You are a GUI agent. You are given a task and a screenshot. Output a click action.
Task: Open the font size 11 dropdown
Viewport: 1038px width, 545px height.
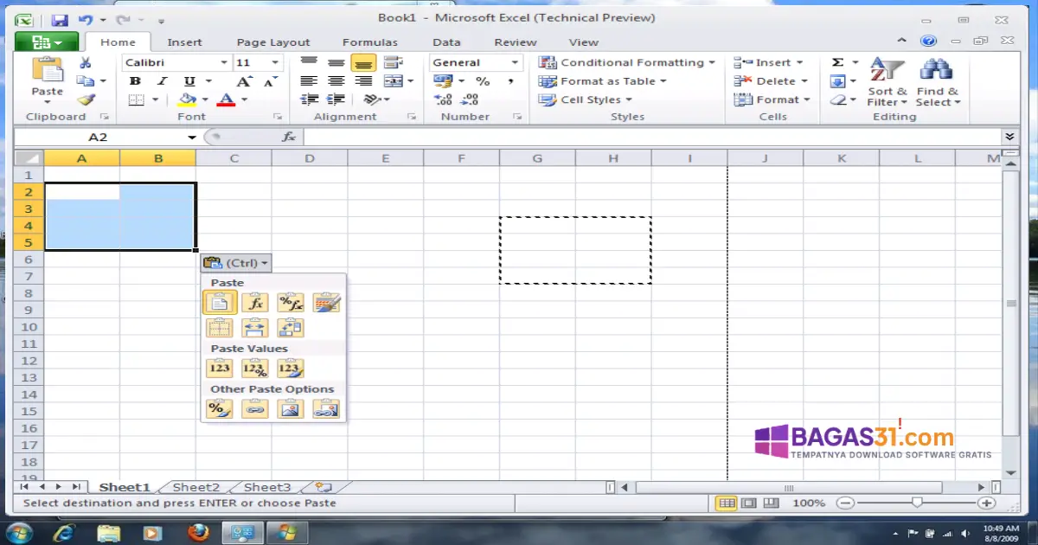[x=276, y=62]
